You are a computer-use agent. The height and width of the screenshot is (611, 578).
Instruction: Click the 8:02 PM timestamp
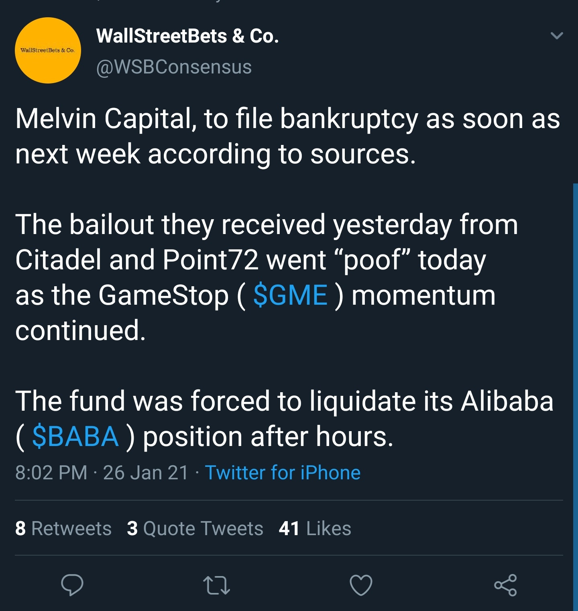(51, 473)
